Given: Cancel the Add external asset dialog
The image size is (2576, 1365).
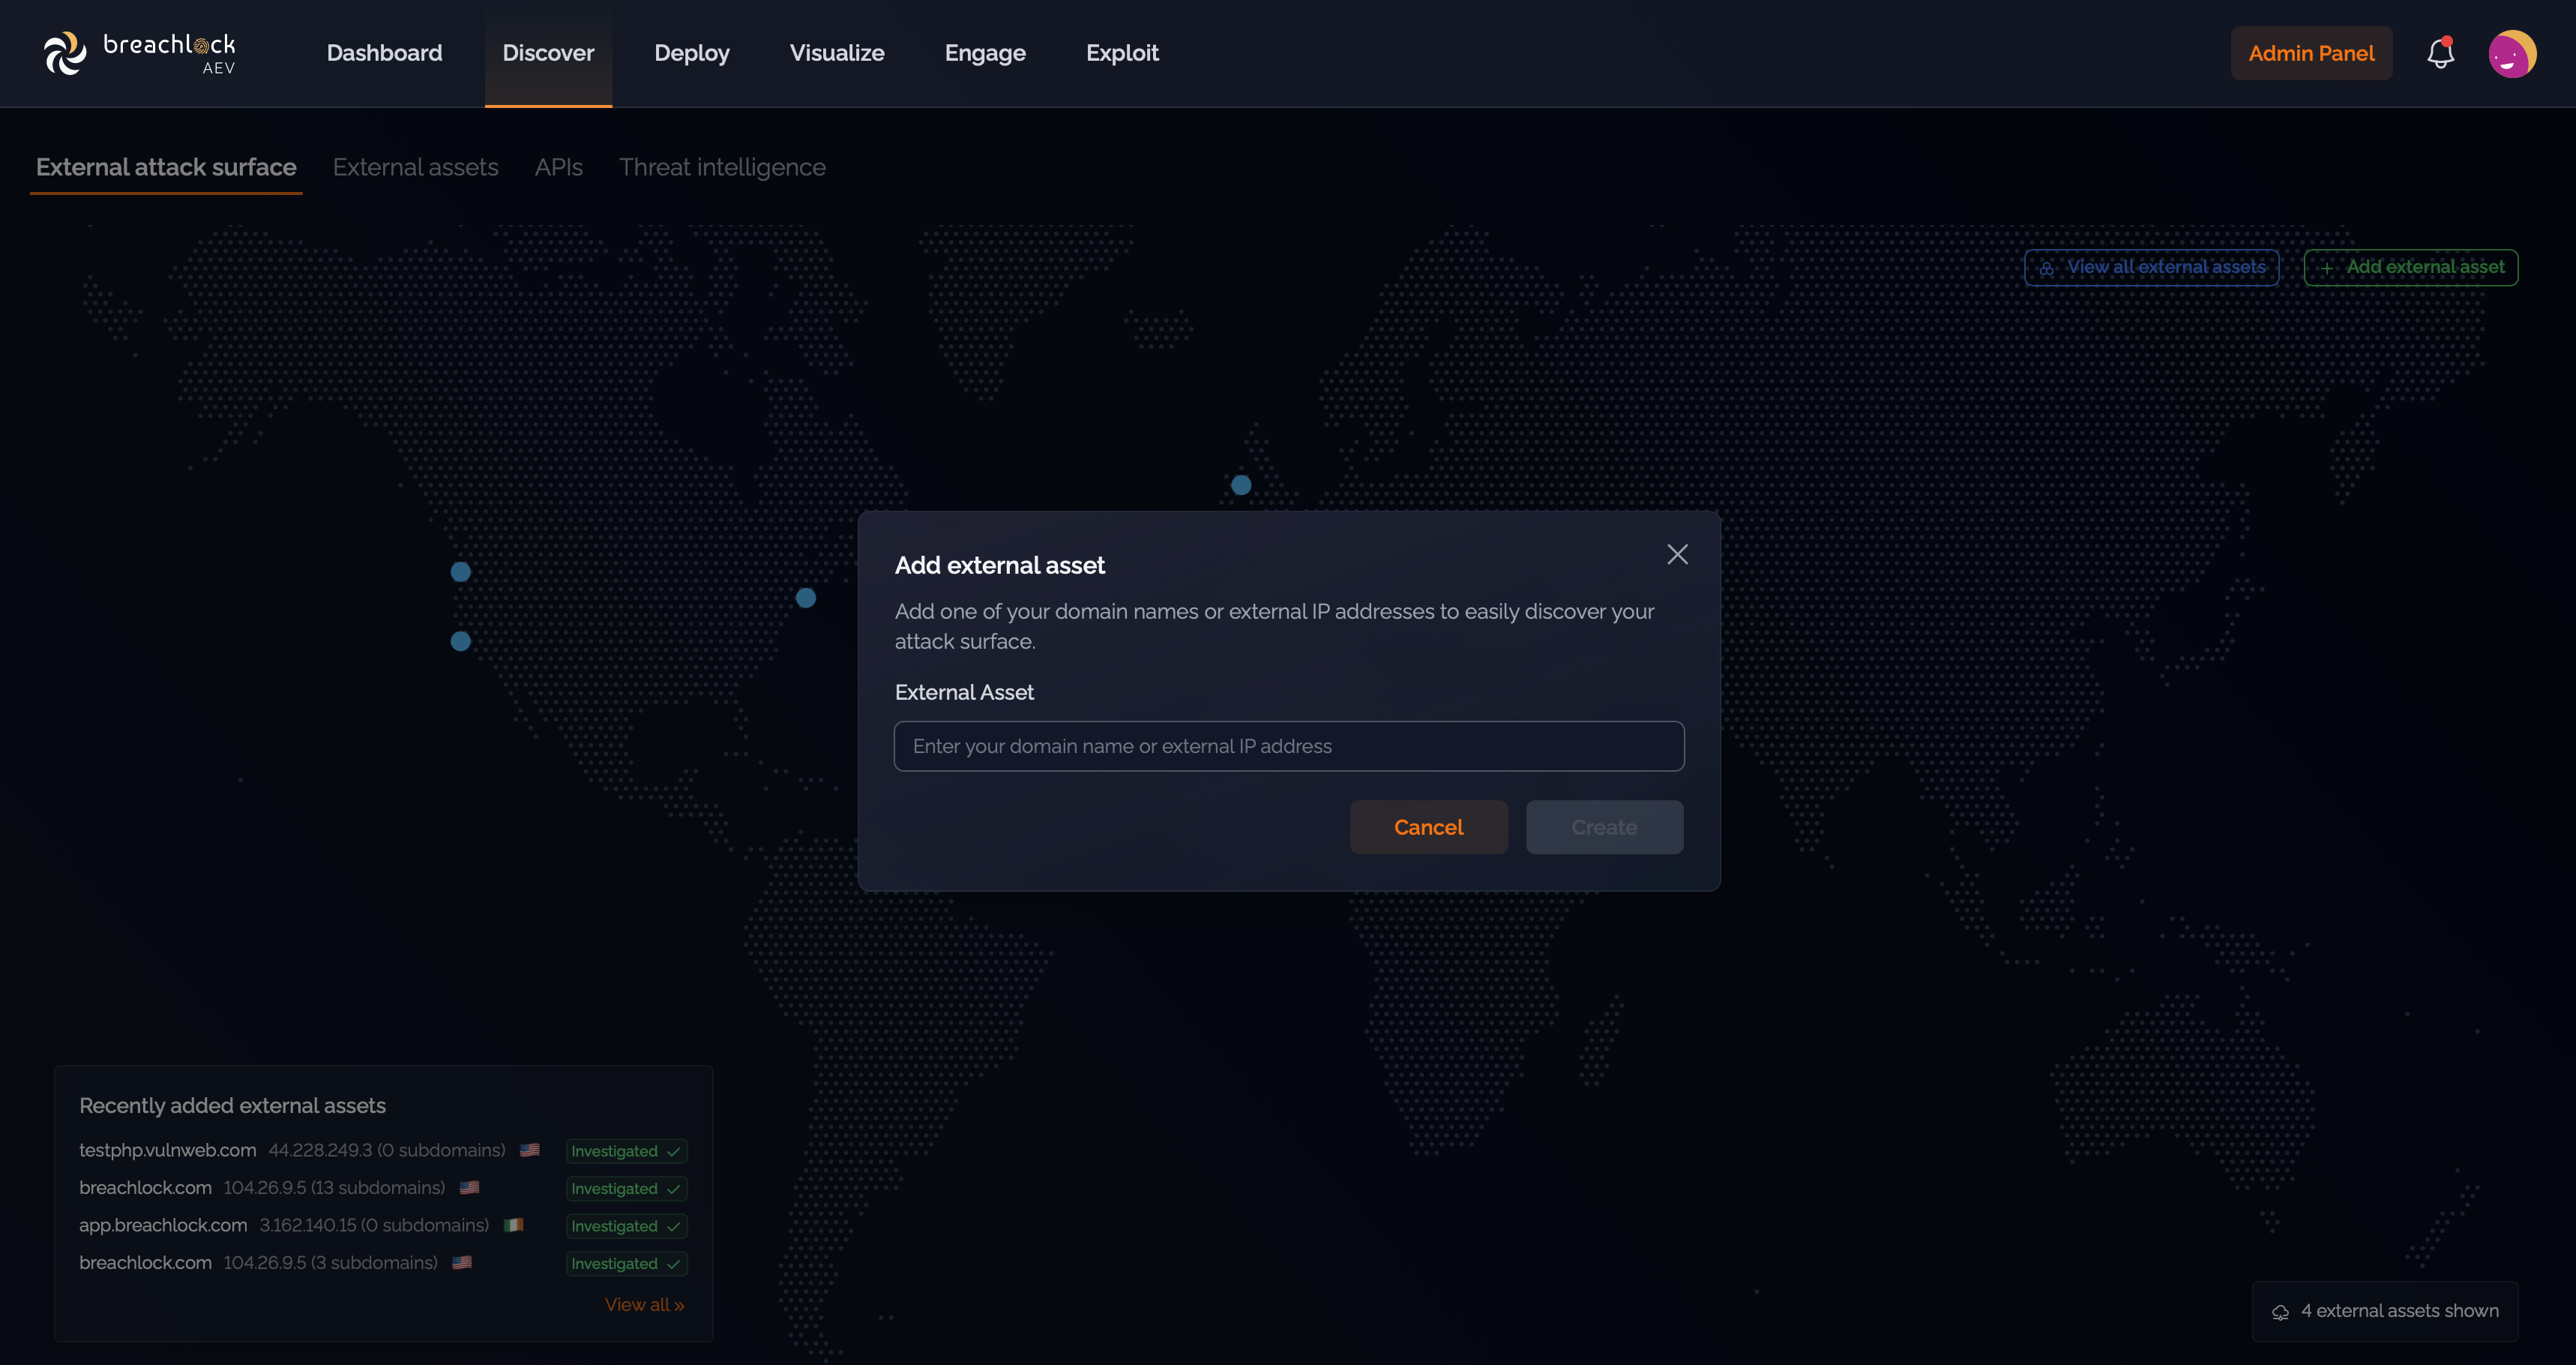Looking at the screenshot, I should 1428,826.
